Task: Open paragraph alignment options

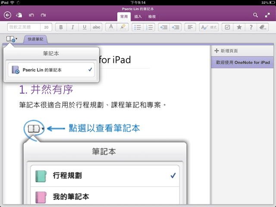Action: coord(190,27)
